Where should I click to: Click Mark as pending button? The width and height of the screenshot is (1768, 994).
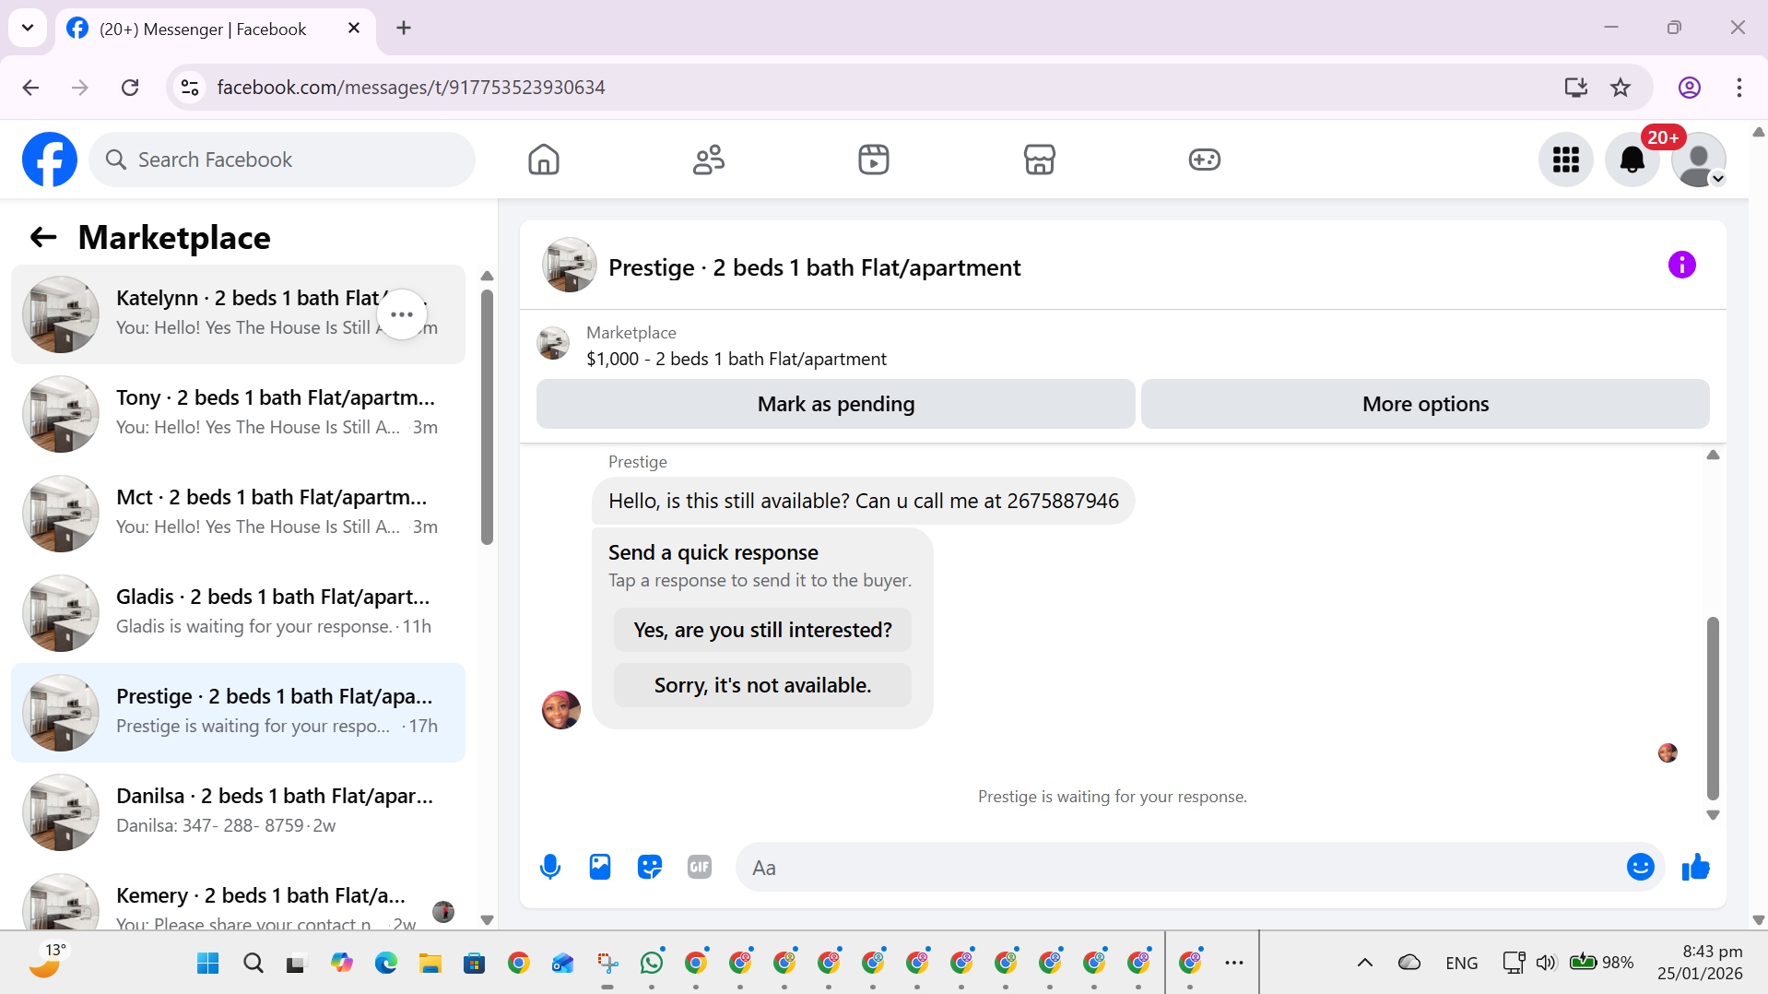[x=835, y=404]
